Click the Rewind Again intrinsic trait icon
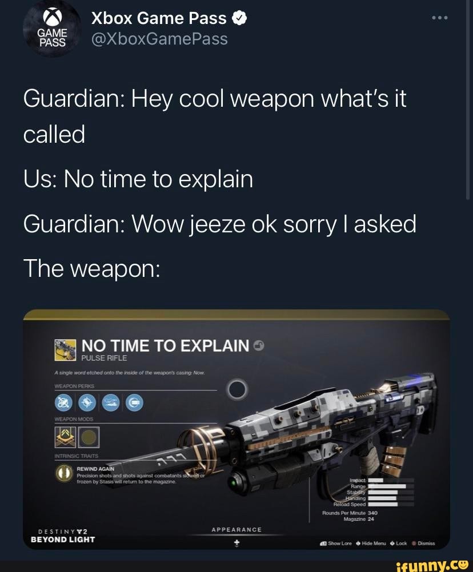Viewport: 473px width, 572px height. point(63,473)
